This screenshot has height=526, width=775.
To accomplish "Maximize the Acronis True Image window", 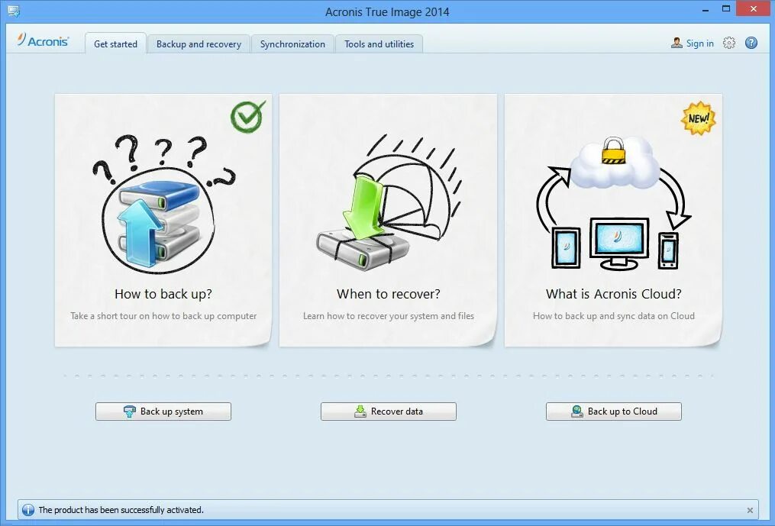I will tap(726, 9).
